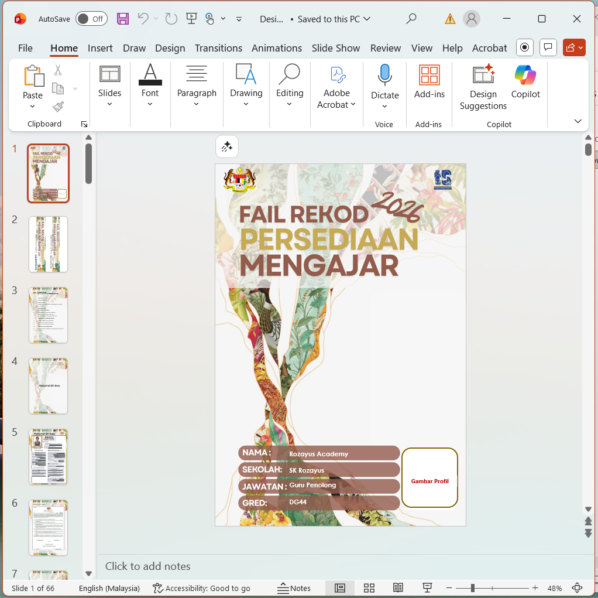Screen dimensions: 598x598
Task: Open the Paste options dropdown arrow
Action: 33,107
